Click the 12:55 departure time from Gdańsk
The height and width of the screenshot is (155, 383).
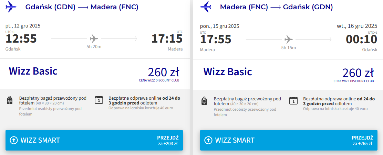(21, 39)
